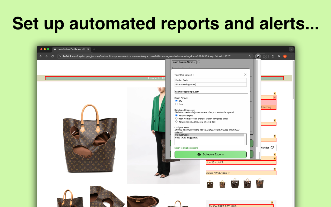Image resolution: width=331 pixels, height=207 pixels.
Task: Choose Daily and Upon Alert frequency
Action: tap(176, 122)
